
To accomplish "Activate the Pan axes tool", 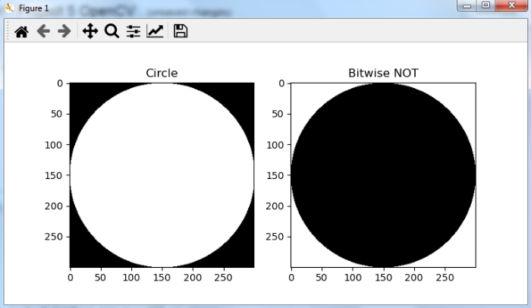I will coord(90,31).
